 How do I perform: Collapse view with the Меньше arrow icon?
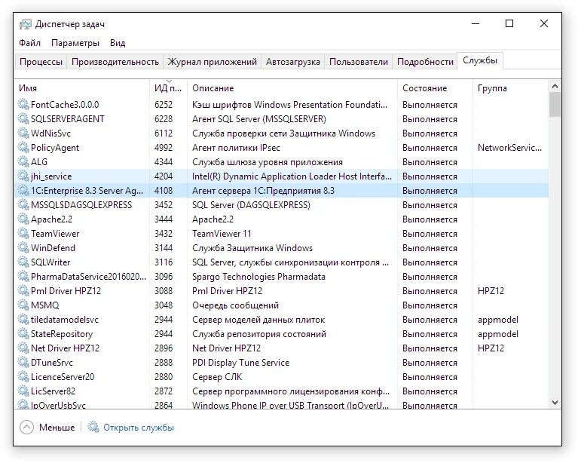pyautogui.click(x=26, y=428)
